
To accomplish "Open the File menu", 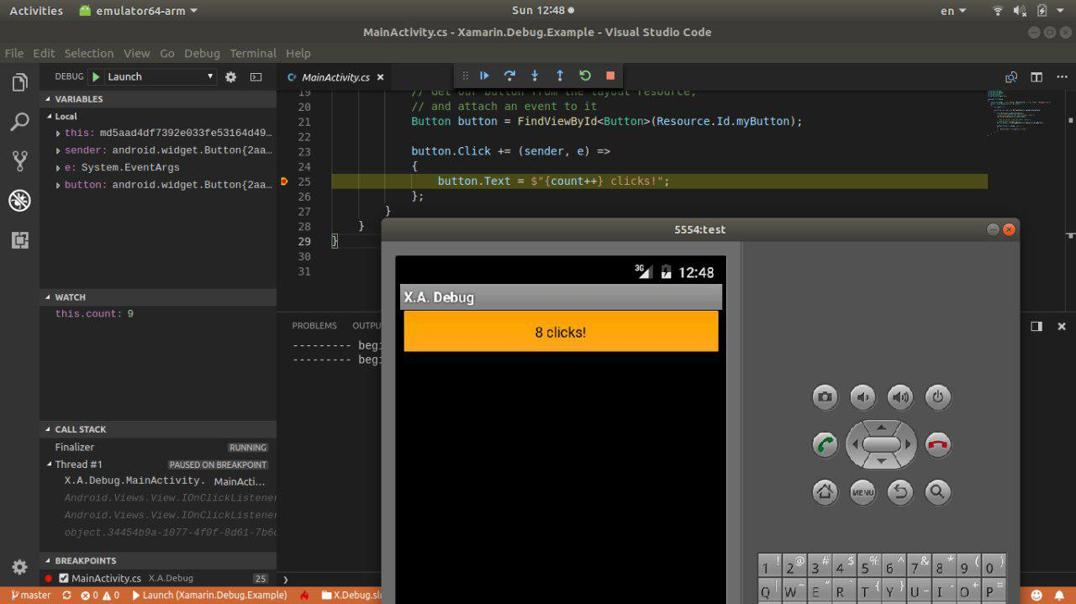I will (14, 53).
